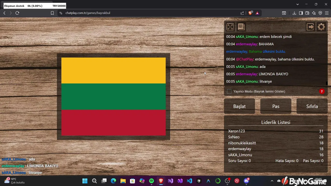Open the Windows Start menu
Screen dimensions: 331x186
[85, 181]
